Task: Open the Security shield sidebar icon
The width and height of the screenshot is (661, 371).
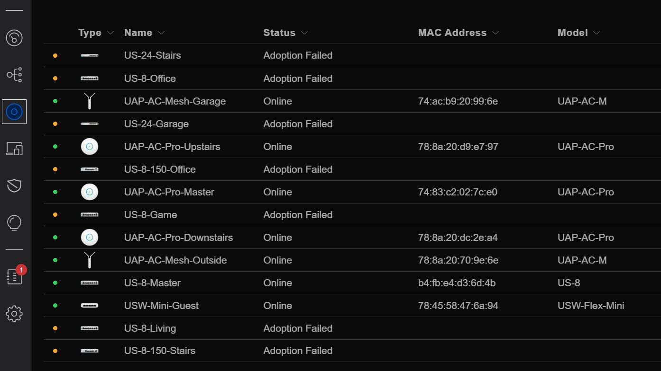Action: [x=14, y=185]
